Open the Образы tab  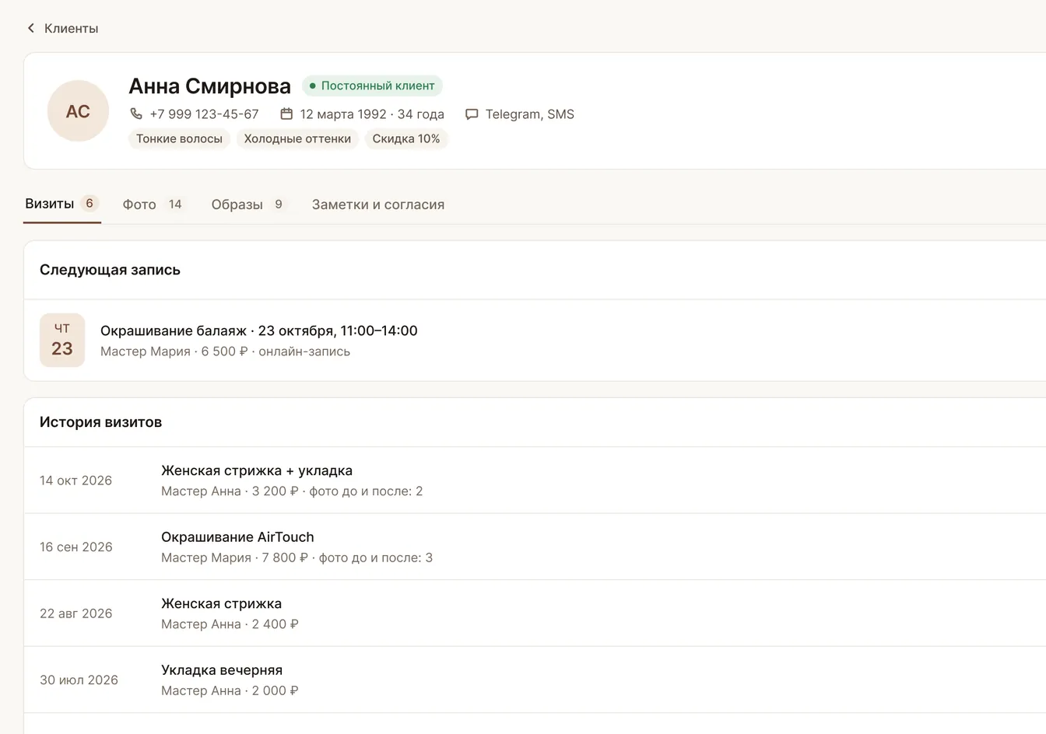[248, 204]
